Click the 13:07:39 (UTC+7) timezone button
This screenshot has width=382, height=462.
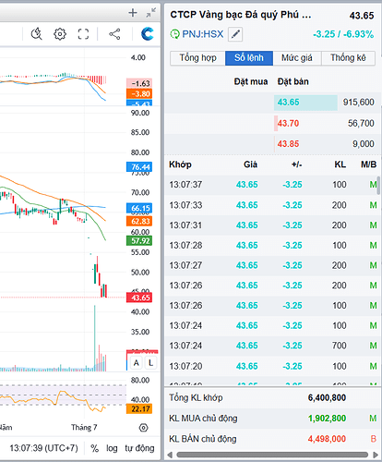pos(43,448)
